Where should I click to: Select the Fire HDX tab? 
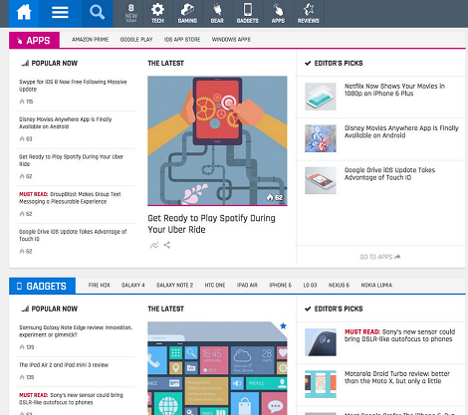[99, 285]
